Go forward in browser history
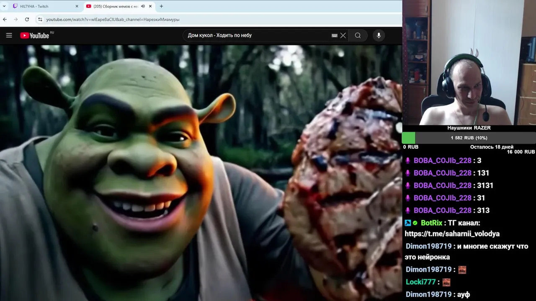Image resolution: width=536 pixels, height=301 pixels. [16, 19]
